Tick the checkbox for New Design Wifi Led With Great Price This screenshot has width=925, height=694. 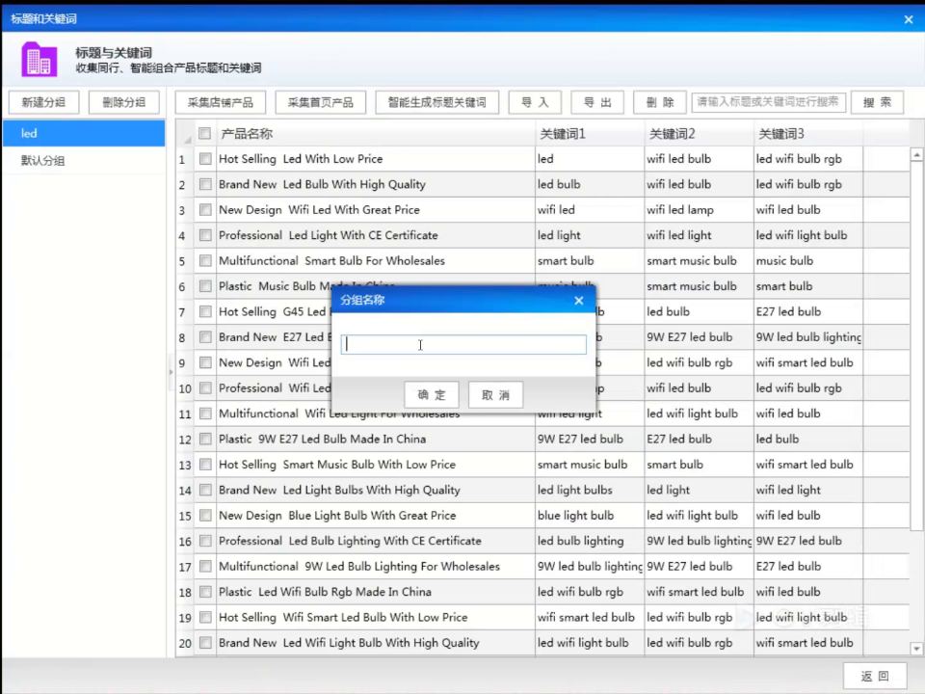(205, 209)
